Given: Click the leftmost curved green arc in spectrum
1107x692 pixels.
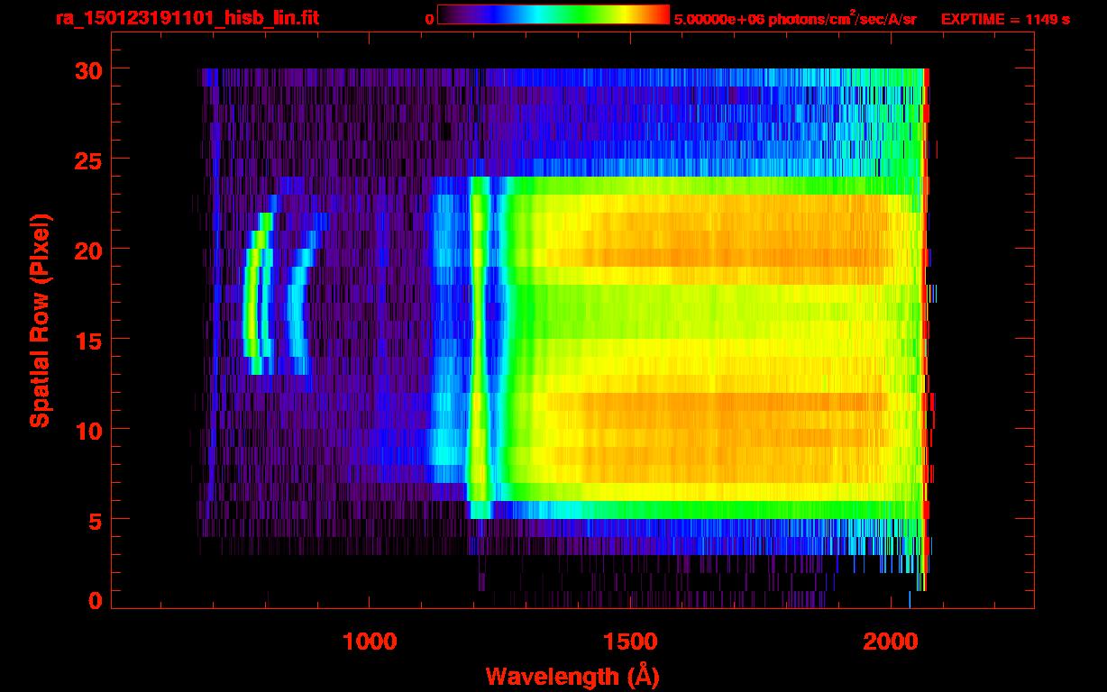Looking at the screenshot, I should [x=251, y=306].
